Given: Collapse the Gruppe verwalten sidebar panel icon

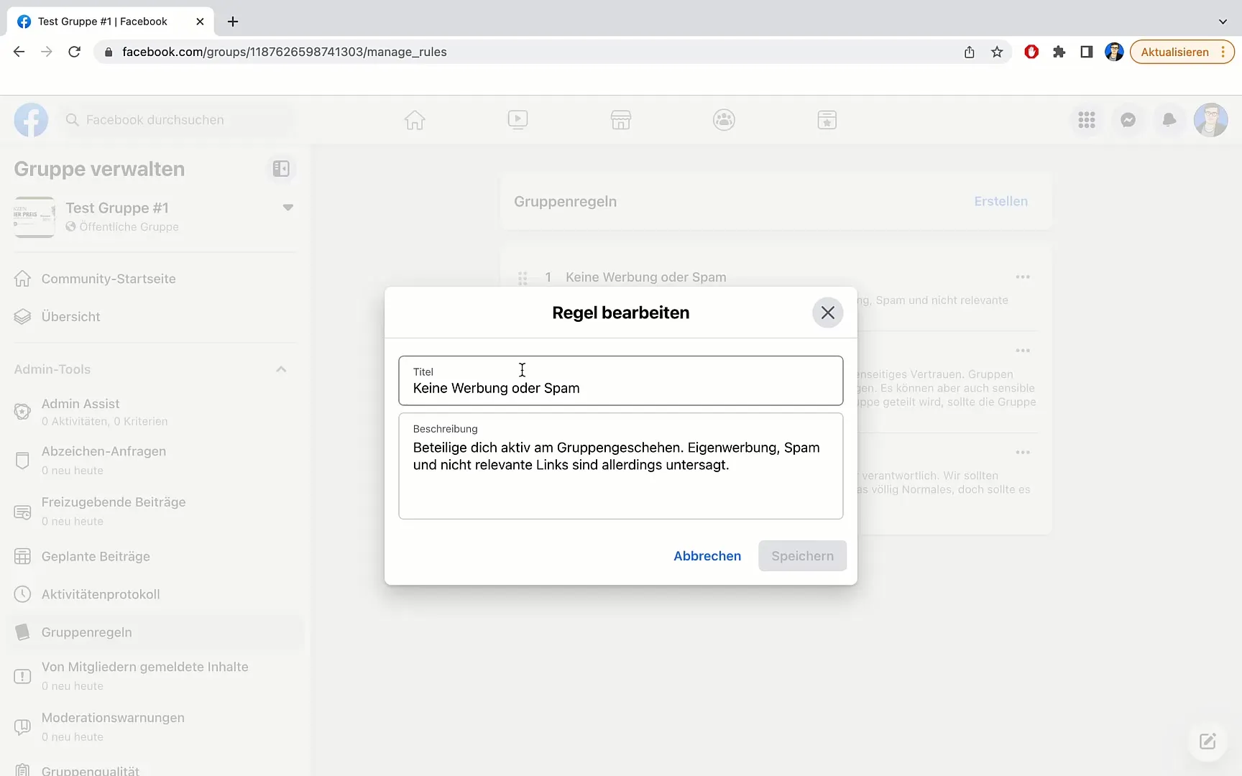Looking at the screenshot, I should click(281, 169).
